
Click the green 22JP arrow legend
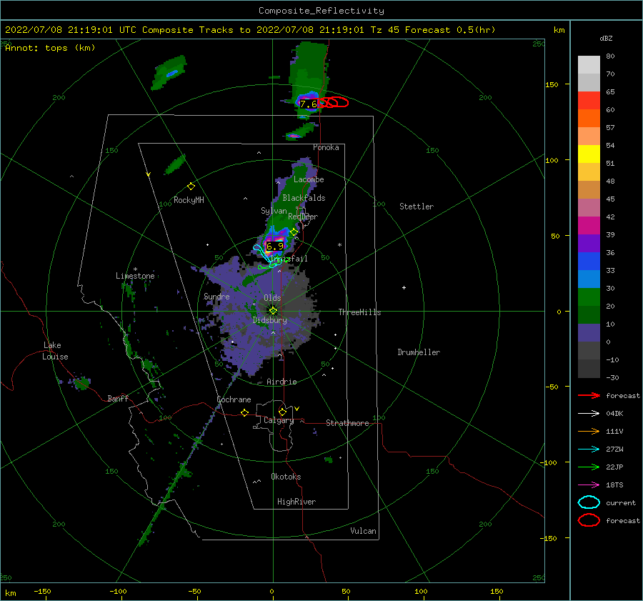(x=589, y=467)
